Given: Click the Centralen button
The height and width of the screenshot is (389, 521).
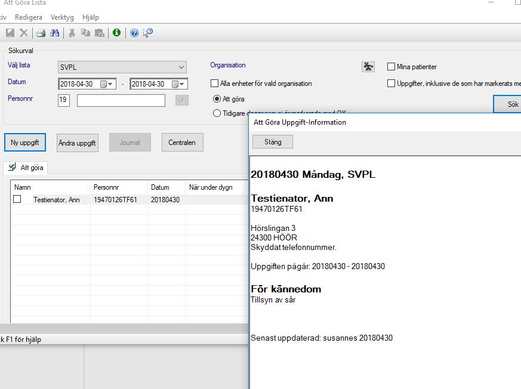Looking at the screenshot, I should point(183,143).
